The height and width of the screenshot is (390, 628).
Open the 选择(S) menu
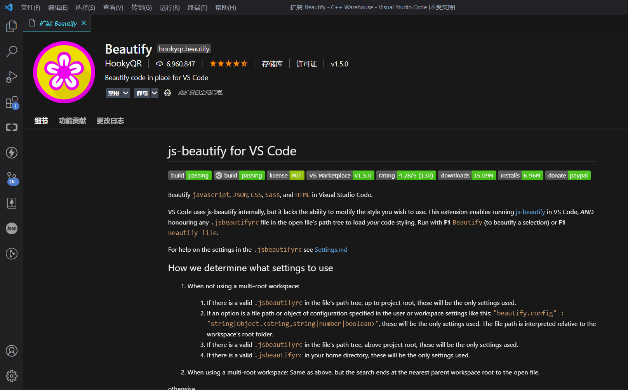click(85, 7)
